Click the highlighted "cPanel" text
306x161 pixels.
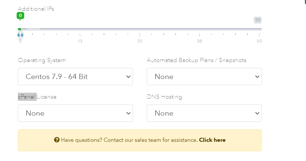27,97
